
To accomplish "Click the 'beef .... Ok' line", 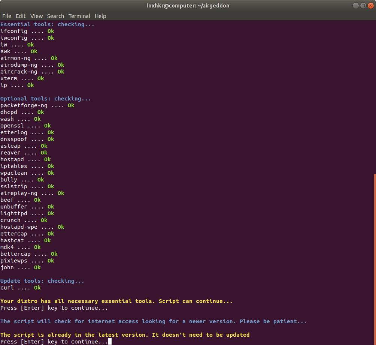I will (x=20, y=200).
